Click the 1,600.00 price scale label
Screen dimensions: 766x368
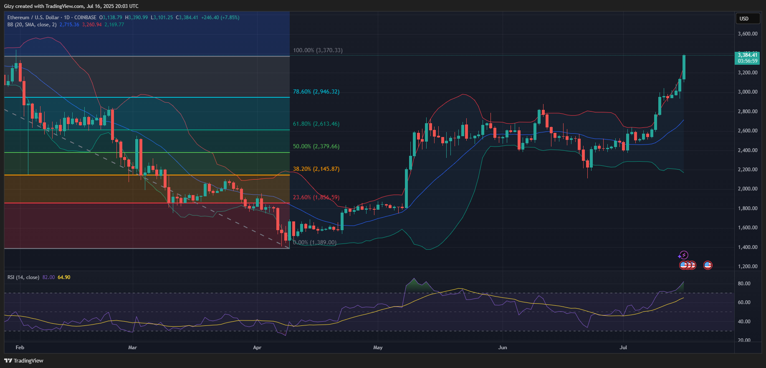748,228
